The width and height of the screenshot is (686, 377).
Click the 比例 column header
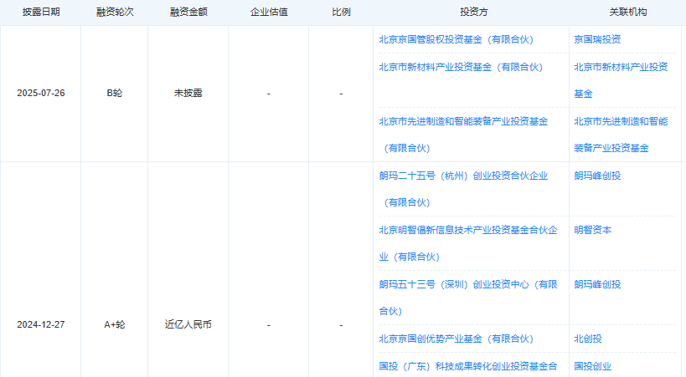(x=341, y=13)
